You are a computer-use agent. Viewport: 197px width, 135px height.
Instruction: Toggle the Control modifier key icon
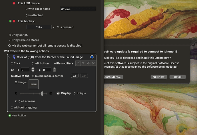tap(78, 63)
